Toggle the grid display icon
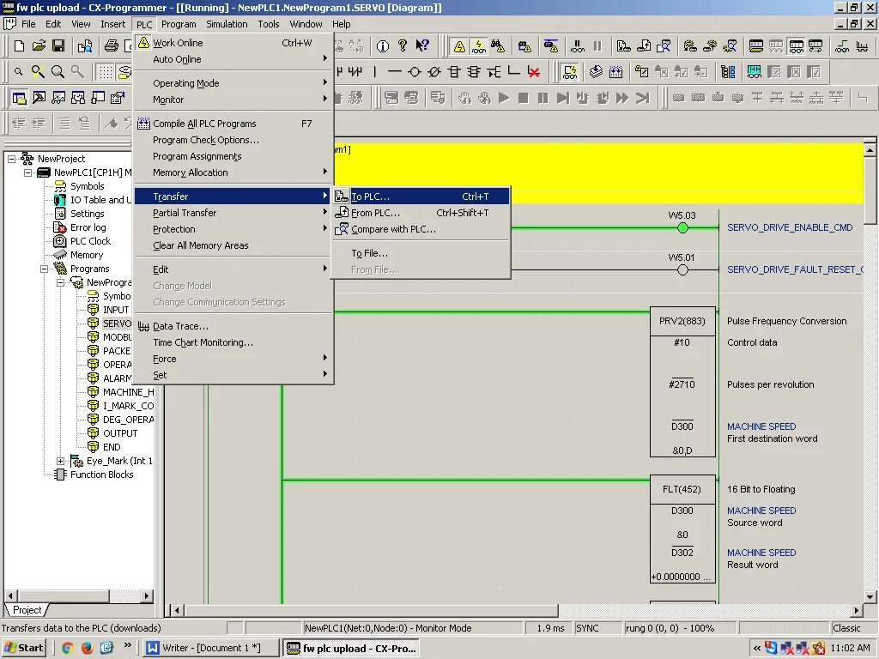This screenshot has height=659, width=879. [x=106, y=72]
